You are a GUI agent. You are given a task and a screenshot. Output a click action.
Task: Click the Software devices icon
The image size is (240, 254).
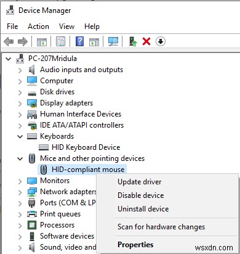(32, 236)
